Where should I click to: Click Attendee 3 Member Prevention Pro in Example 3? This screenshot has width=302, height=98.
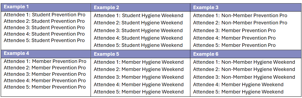pyautogui.click(x=234, y=31)
